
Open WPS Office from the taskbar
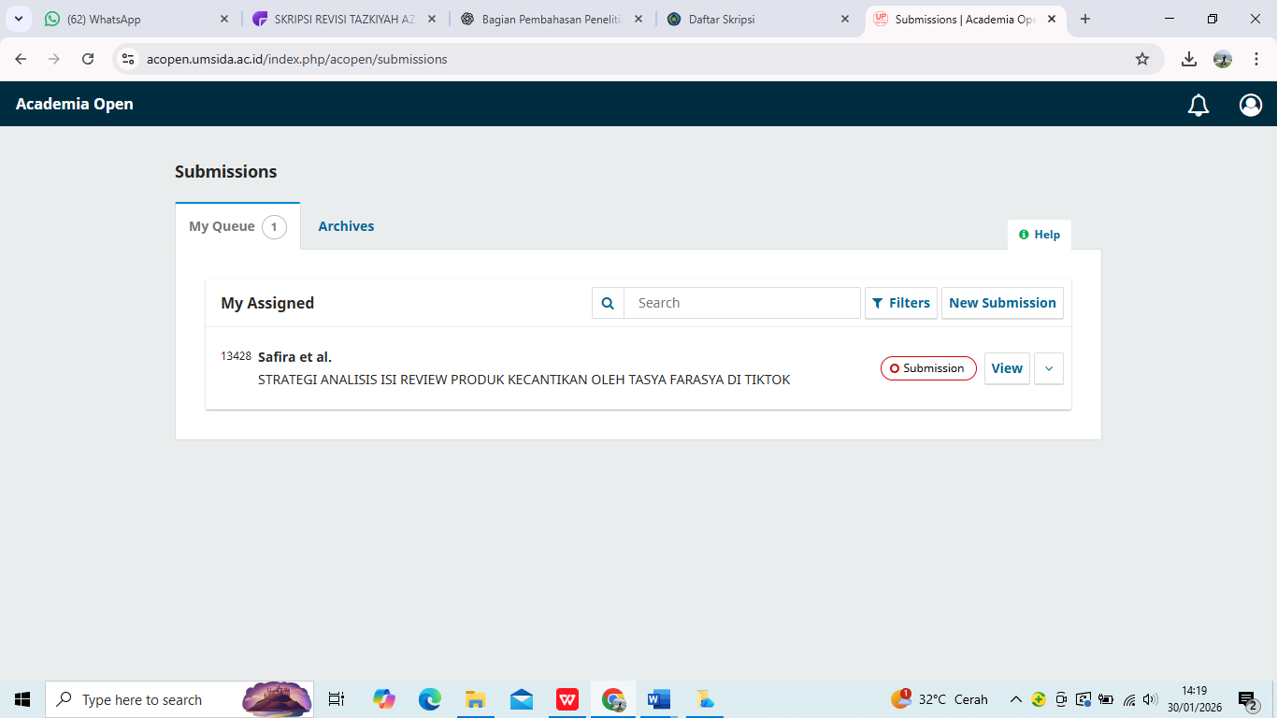pyautogui.click(x=567, y=699)
